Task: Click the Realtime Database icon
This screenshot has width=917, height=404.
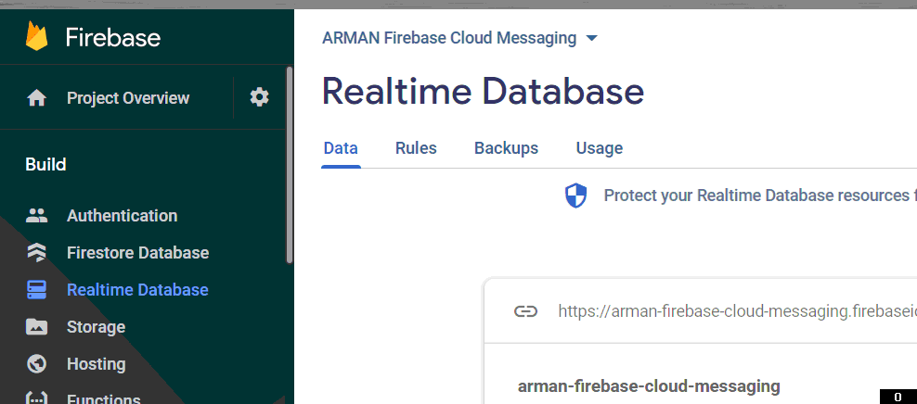Action: coord(36,290)
